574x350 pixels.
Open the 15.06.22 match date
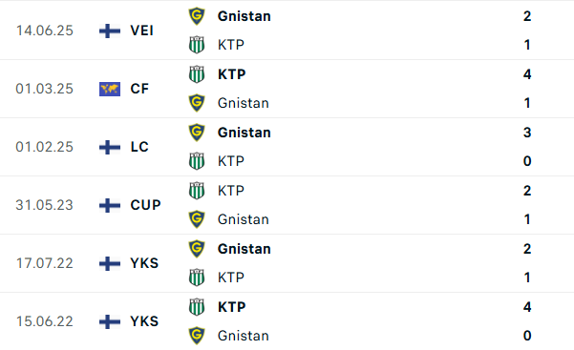[x=44, y=321]
